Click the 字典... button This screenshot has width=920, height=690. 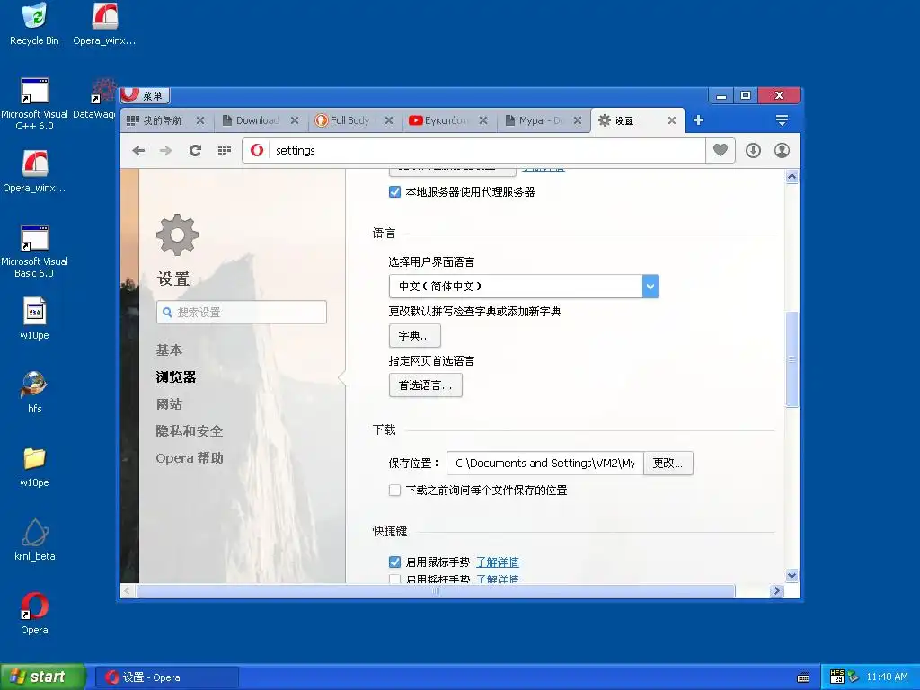(415, 336)
